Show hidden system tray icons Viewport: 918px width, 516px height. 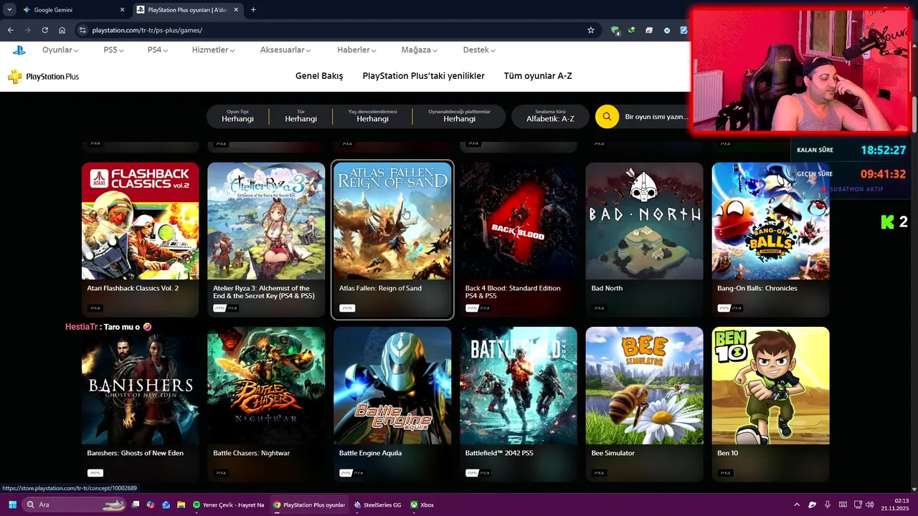(x=797, y=505)
